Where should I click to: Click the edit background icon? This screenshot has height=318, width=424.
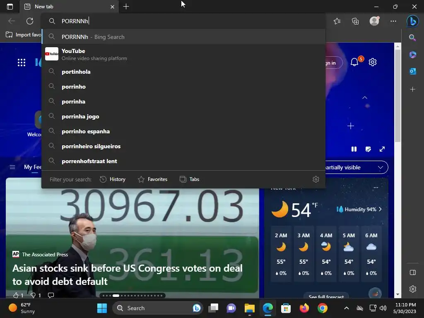(x=368, y=149)
